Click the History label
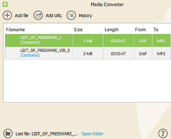 [85, 16]
